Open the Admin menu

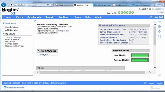(x=98, y=17)
